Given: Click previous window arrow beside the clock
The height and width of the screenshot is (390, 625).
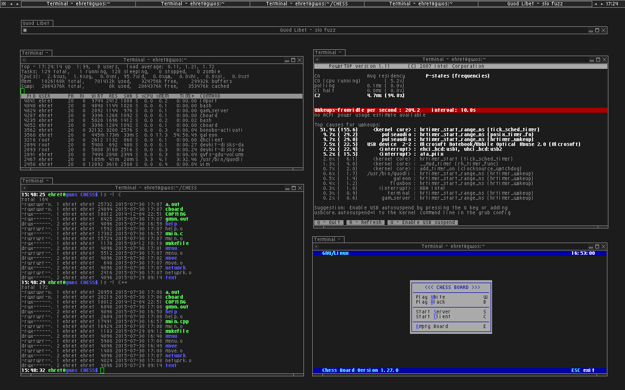Looking at the screenshot, I should tap(596, 4).
